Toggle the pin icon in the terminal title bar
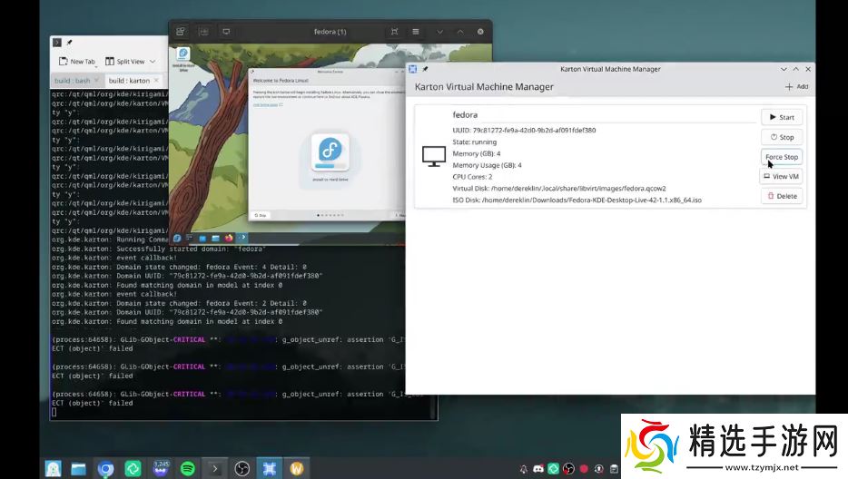The width and height of the screenshot is (848, 479). tap(69, 43)
